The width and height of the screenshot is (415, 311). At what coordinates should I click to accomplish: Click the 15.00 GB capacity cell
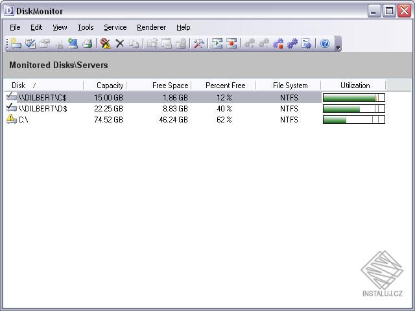point(108,98)
